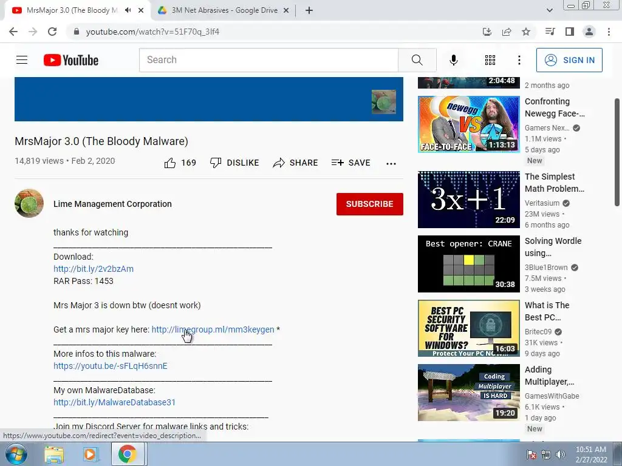Click the Chrome taskbar icon
The height and width of the screenshot is (466, 622).
pos(128,454)
